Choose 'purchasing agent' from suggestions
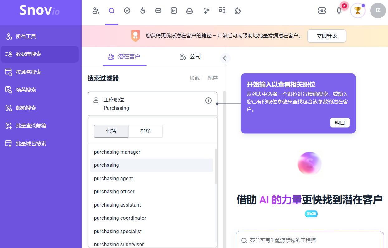Screen dimensions: 388x248 coord(151,179)
